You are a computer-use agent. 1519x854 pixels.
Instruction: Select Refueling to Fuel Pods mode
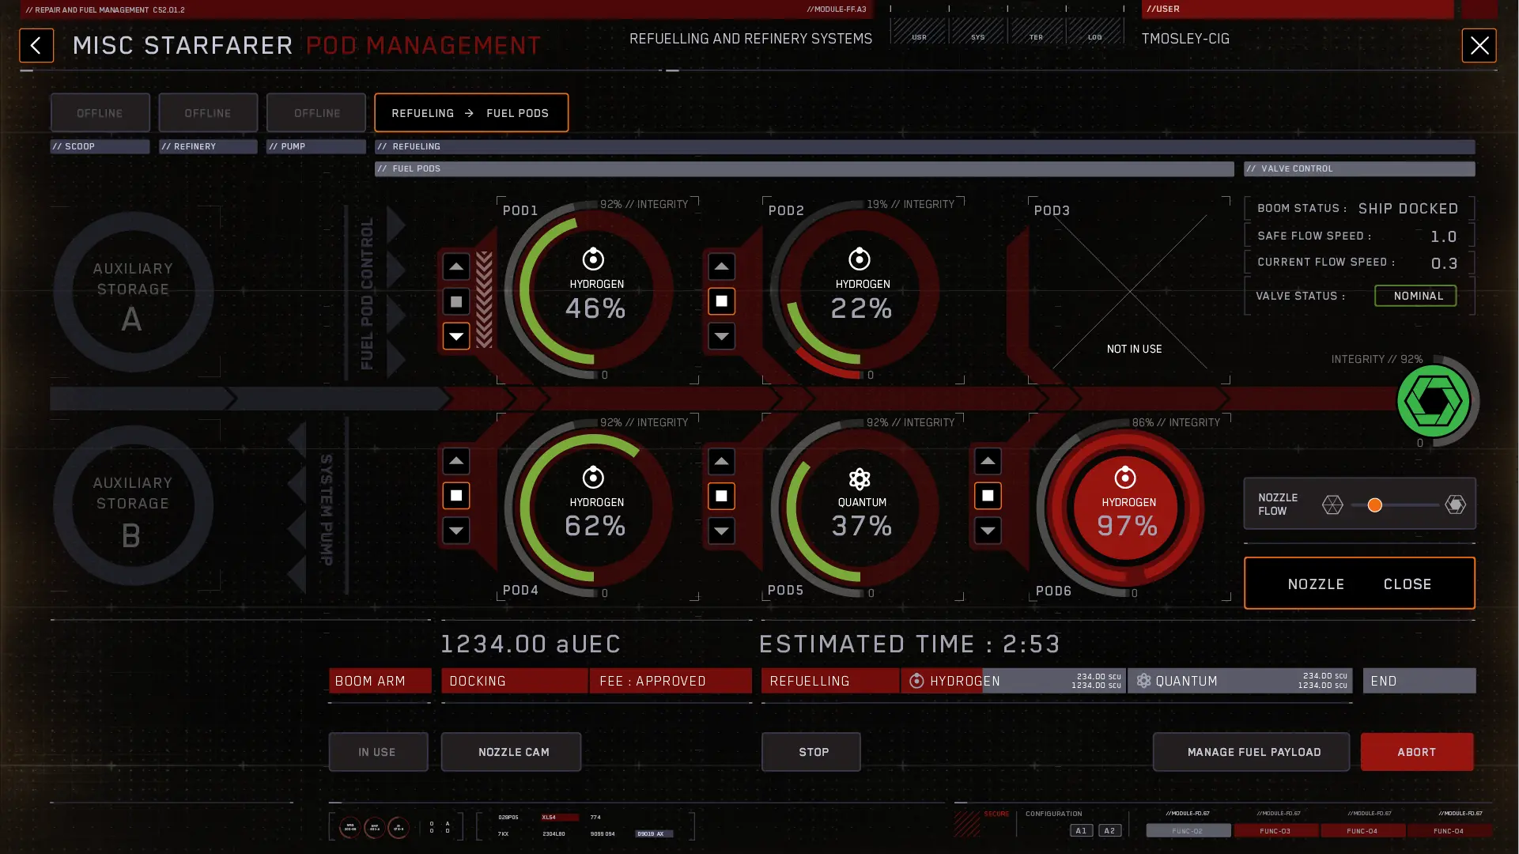click(x=471, y=113)
